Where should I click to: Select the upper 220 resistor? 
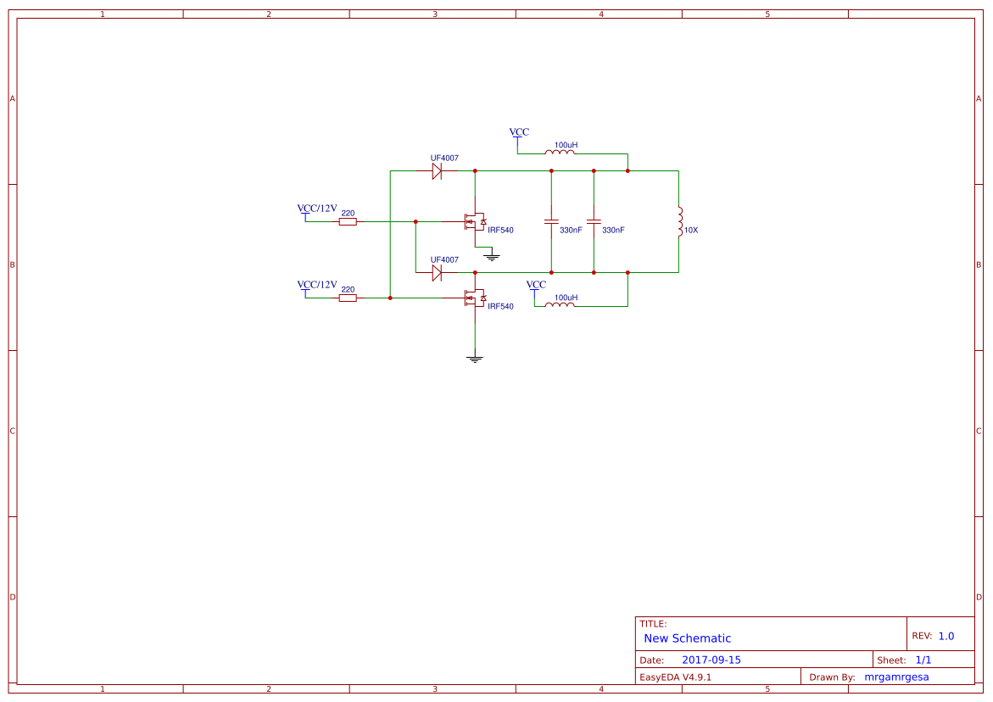348,222
